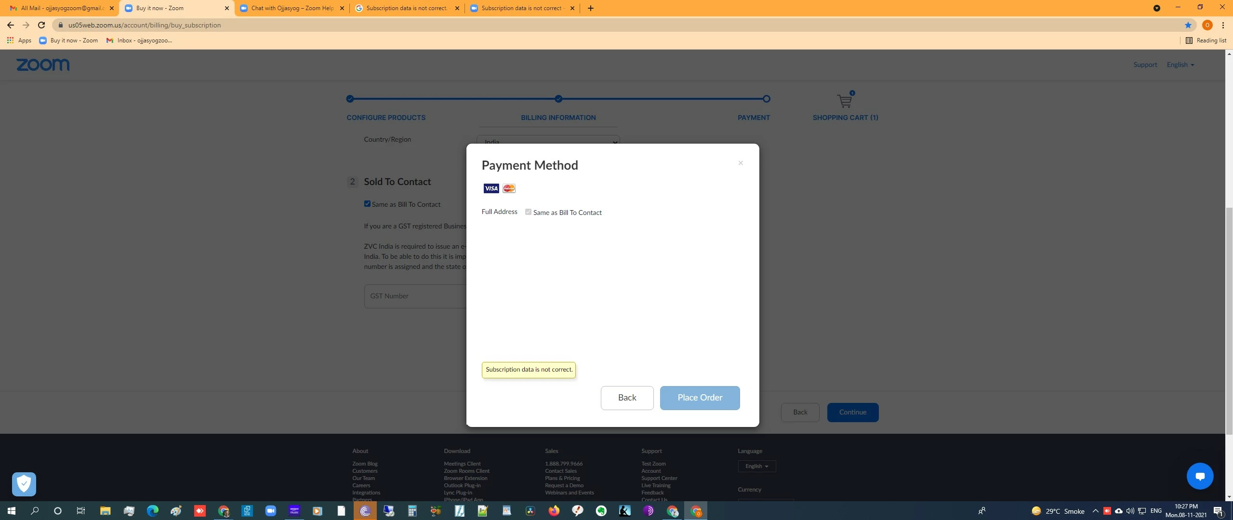Click the GST Number input field

click(x=415, y=296)
